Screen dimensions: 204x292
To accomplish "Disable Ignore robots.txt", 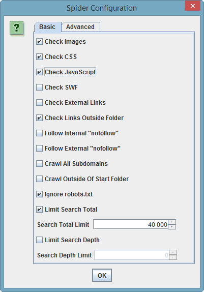I will point(39,194).
